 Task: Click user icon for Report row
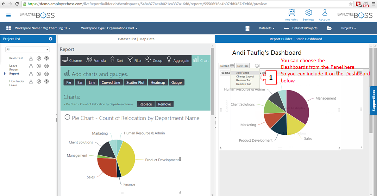click(x=31, y=74)
